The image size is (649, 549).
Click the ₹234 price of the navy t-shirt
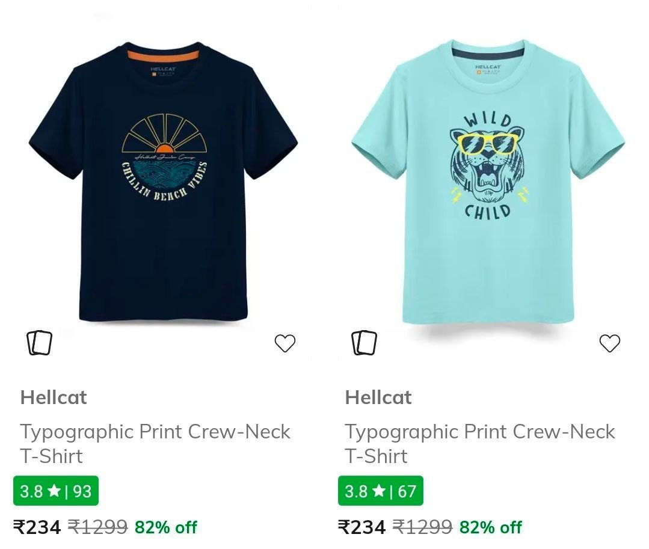[37, 527]
